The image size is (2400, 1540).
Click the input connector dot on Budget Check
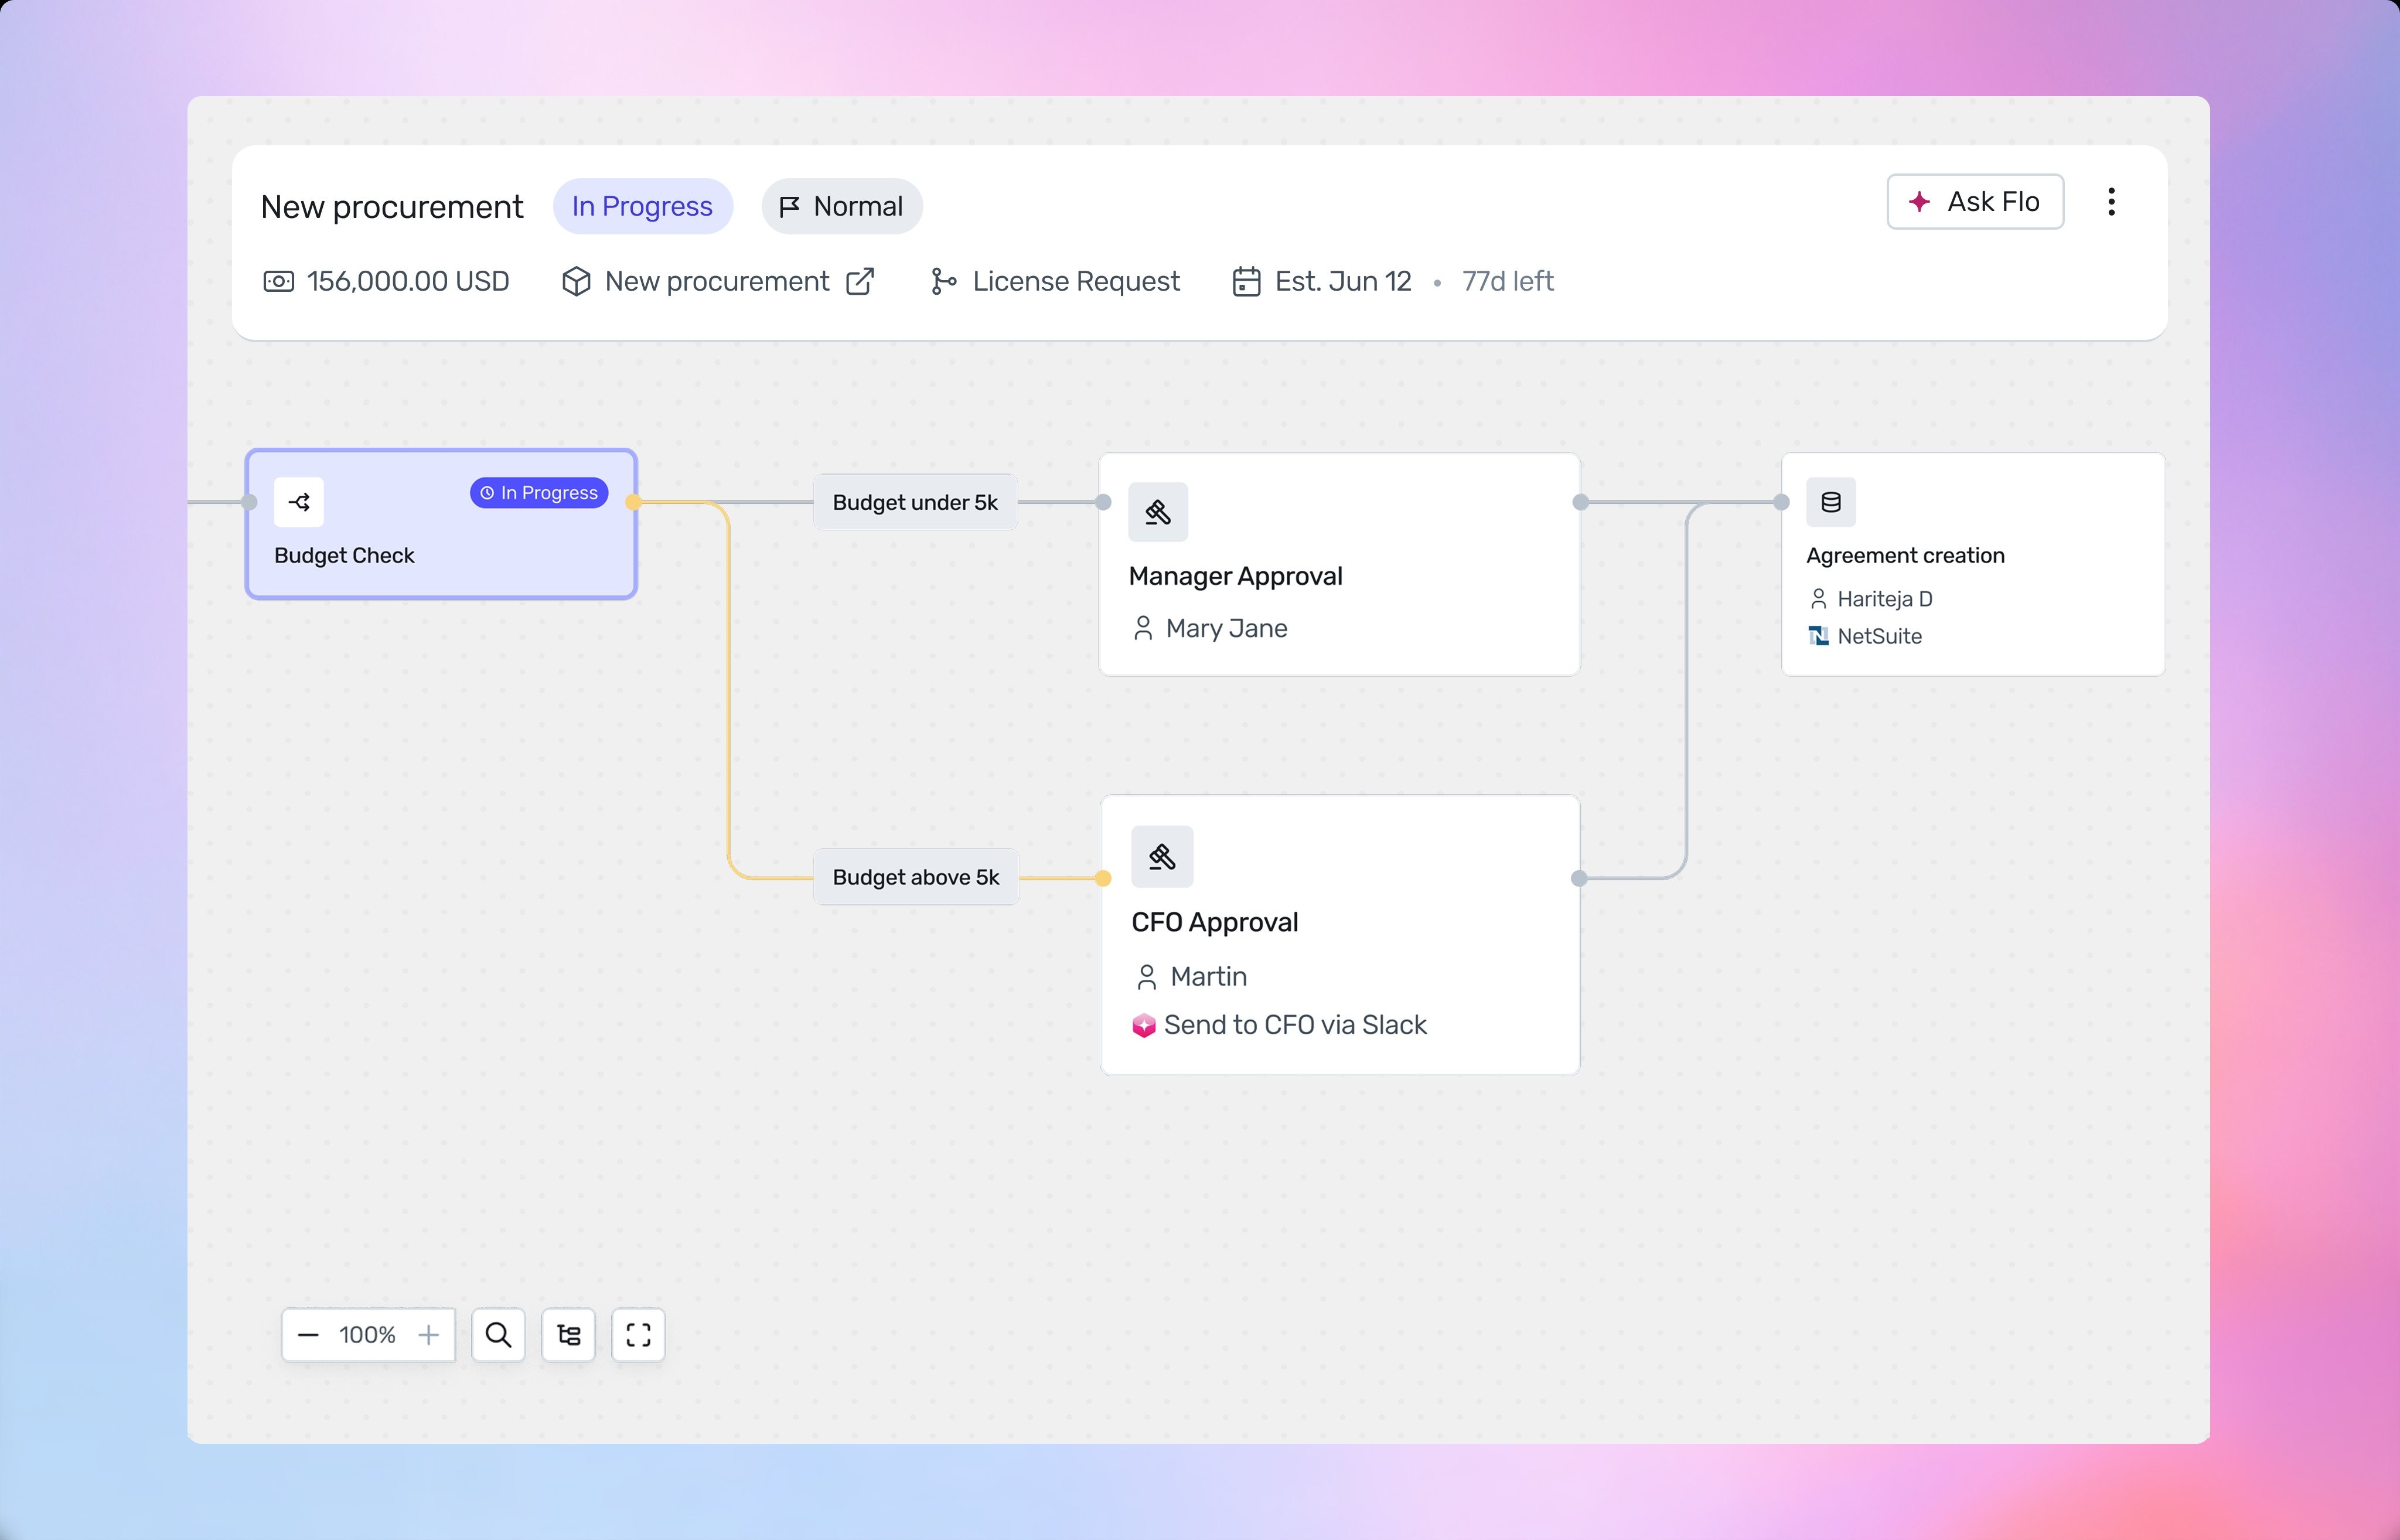[250, 502]
